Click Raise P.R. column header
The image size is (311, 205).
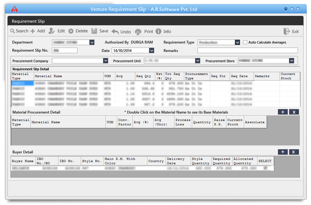tap(219, 122)
